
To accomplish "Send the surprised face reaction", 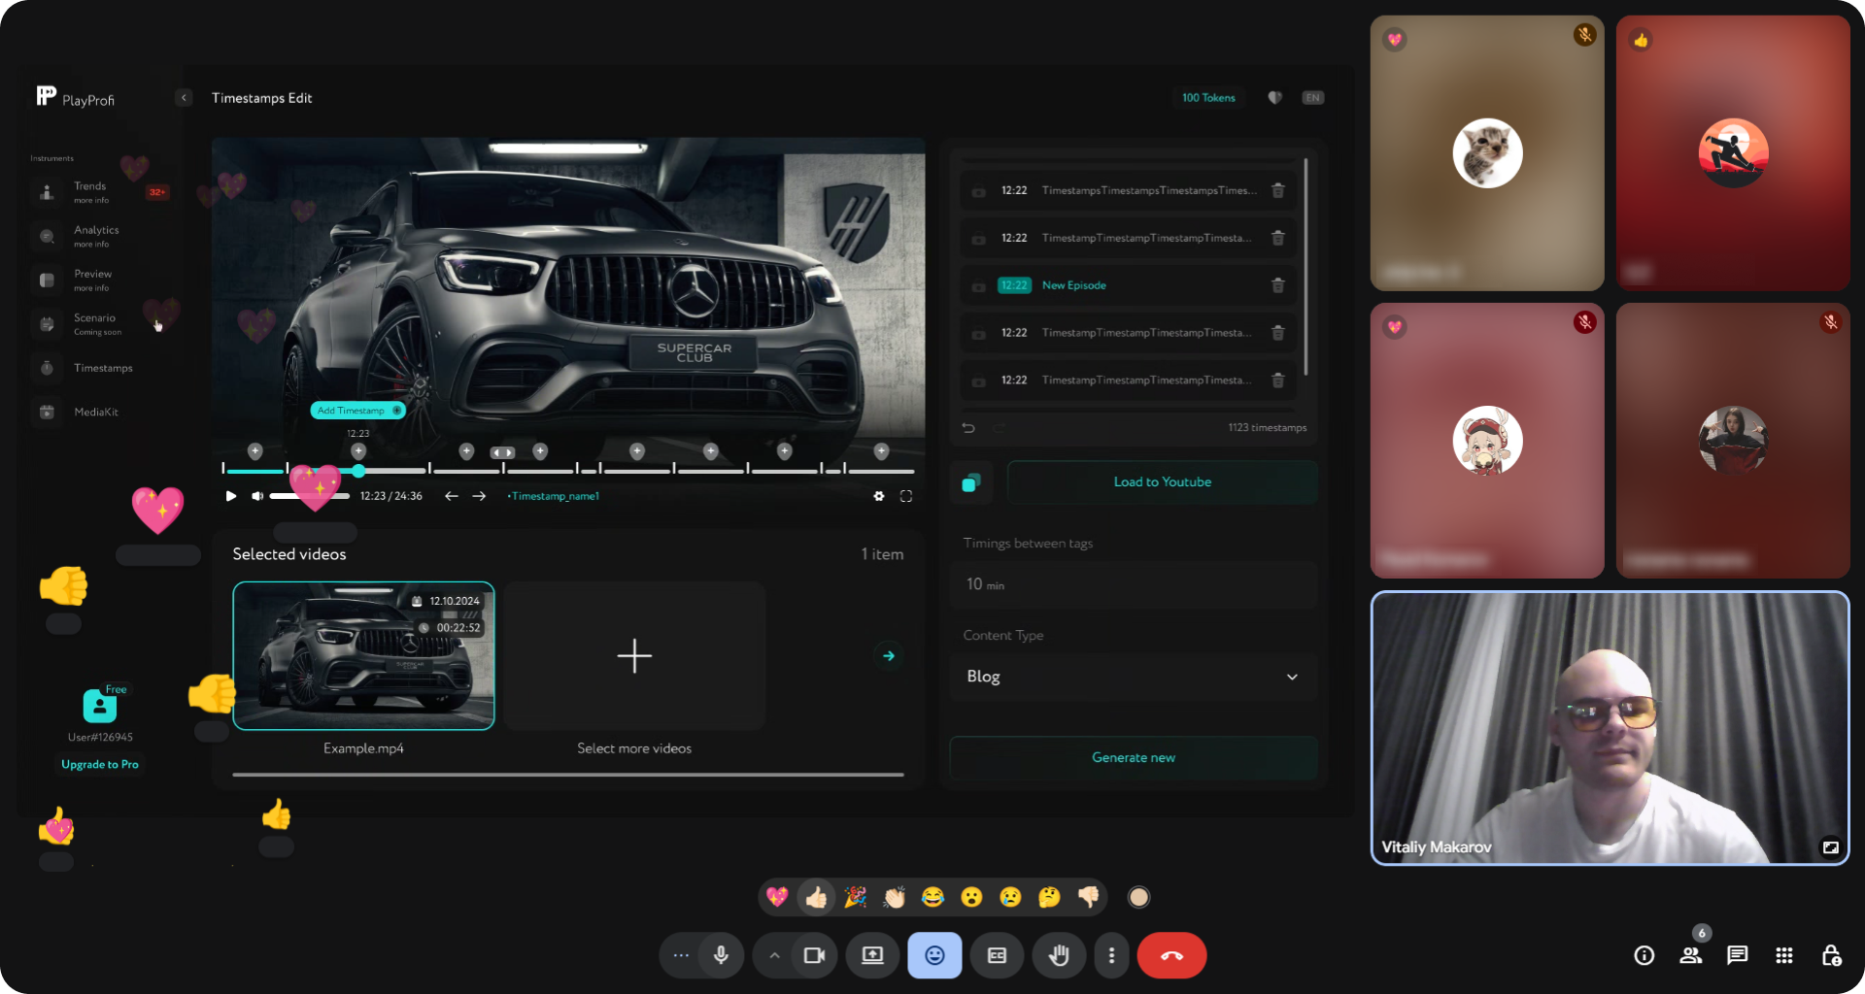I will point(971,897).
